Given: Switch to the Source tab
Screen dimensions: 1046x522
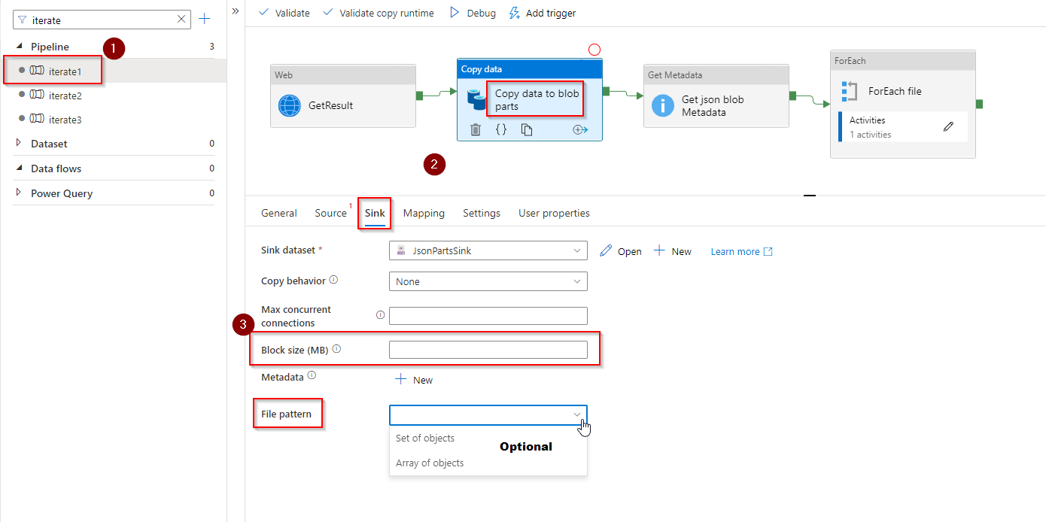Looking at the screenshot, I should click(x=331, y=213).
